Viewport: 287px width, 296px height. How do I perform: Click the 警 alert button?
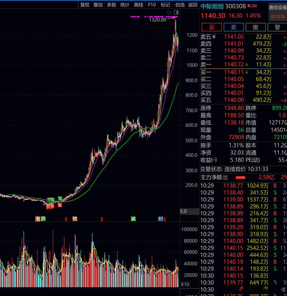click(277, 27)
